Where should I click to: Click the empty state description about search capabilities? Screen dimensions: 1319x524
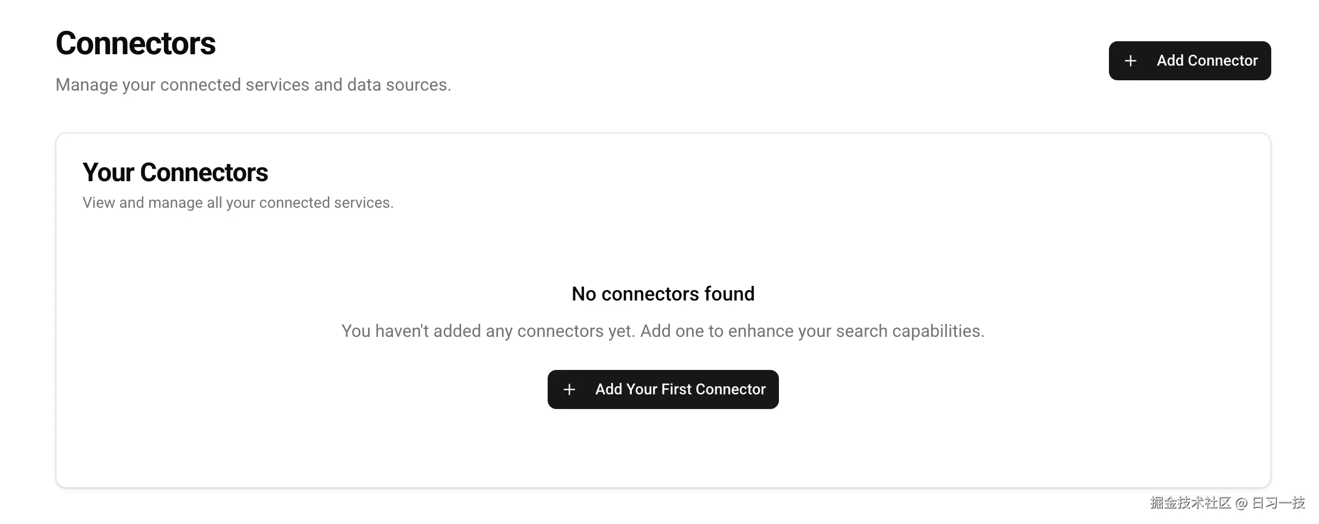[663, 330]
